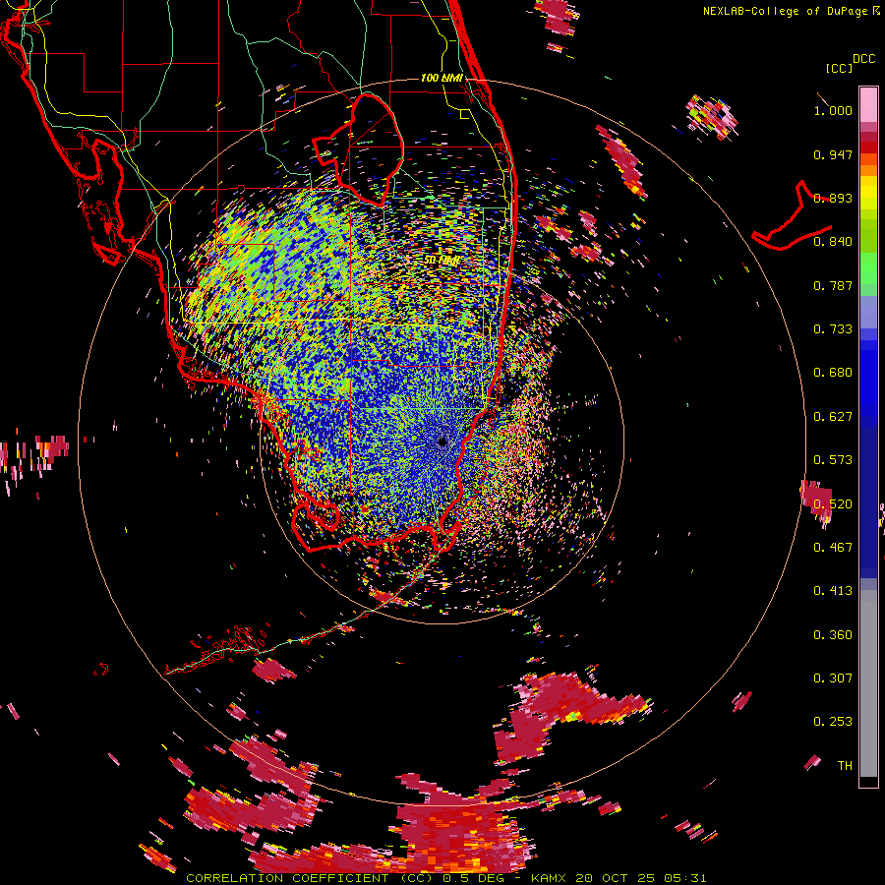
Task: Select the 0.733 legend value
Action: (833, 329)
